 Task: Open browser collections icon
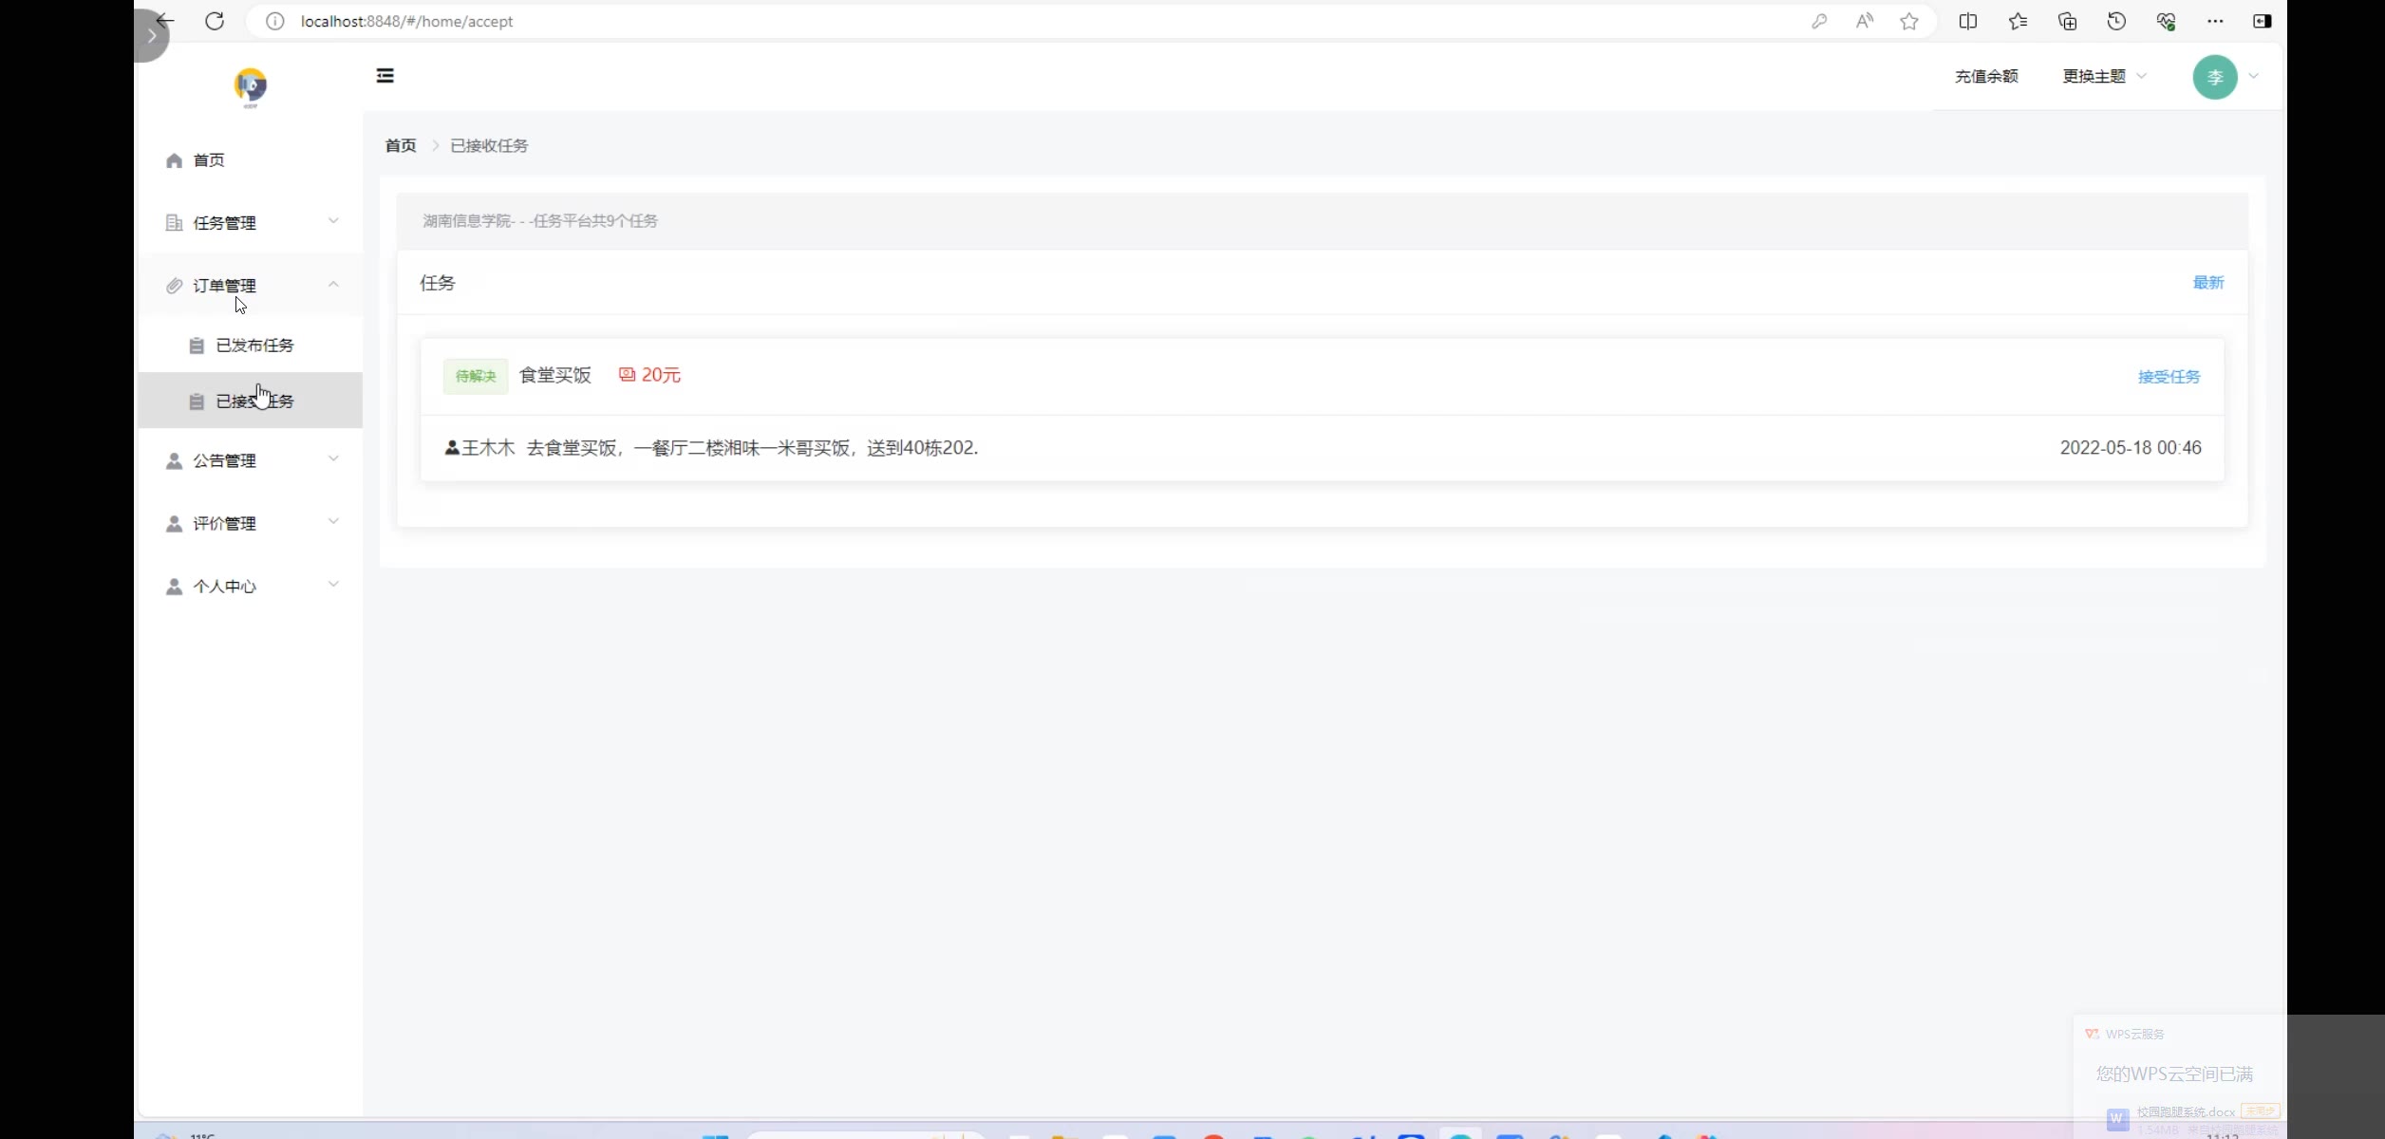coord(2067,21)
